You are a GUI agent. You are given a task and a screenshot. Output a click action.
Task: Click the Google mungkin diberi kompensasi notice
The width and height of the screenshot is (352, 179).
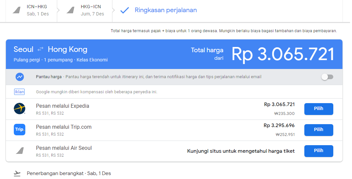pos(97,92)
